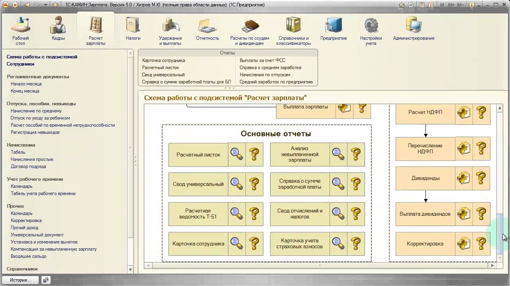Open the Отчетность section
The width and height of the screenshot is (510, 286).
pos(208,29)
